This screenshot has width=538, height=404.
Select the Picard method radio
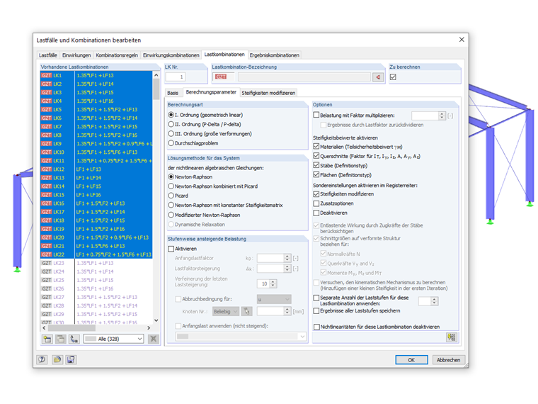171,196
